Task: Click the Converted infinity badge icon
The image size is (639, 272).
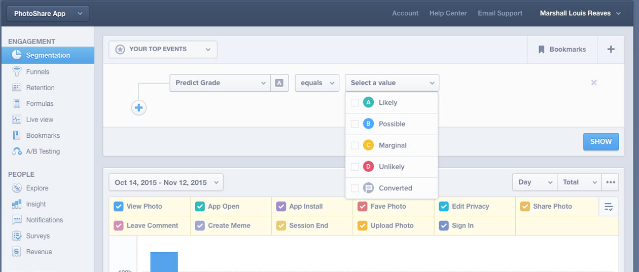Action: [x=368, y=188]
